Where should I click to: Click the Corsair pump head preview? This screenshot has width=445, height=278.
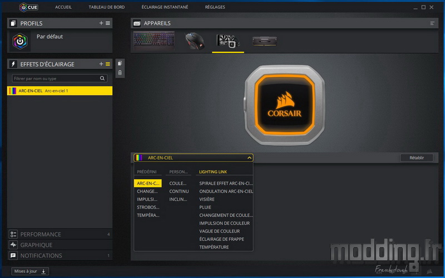285,105
